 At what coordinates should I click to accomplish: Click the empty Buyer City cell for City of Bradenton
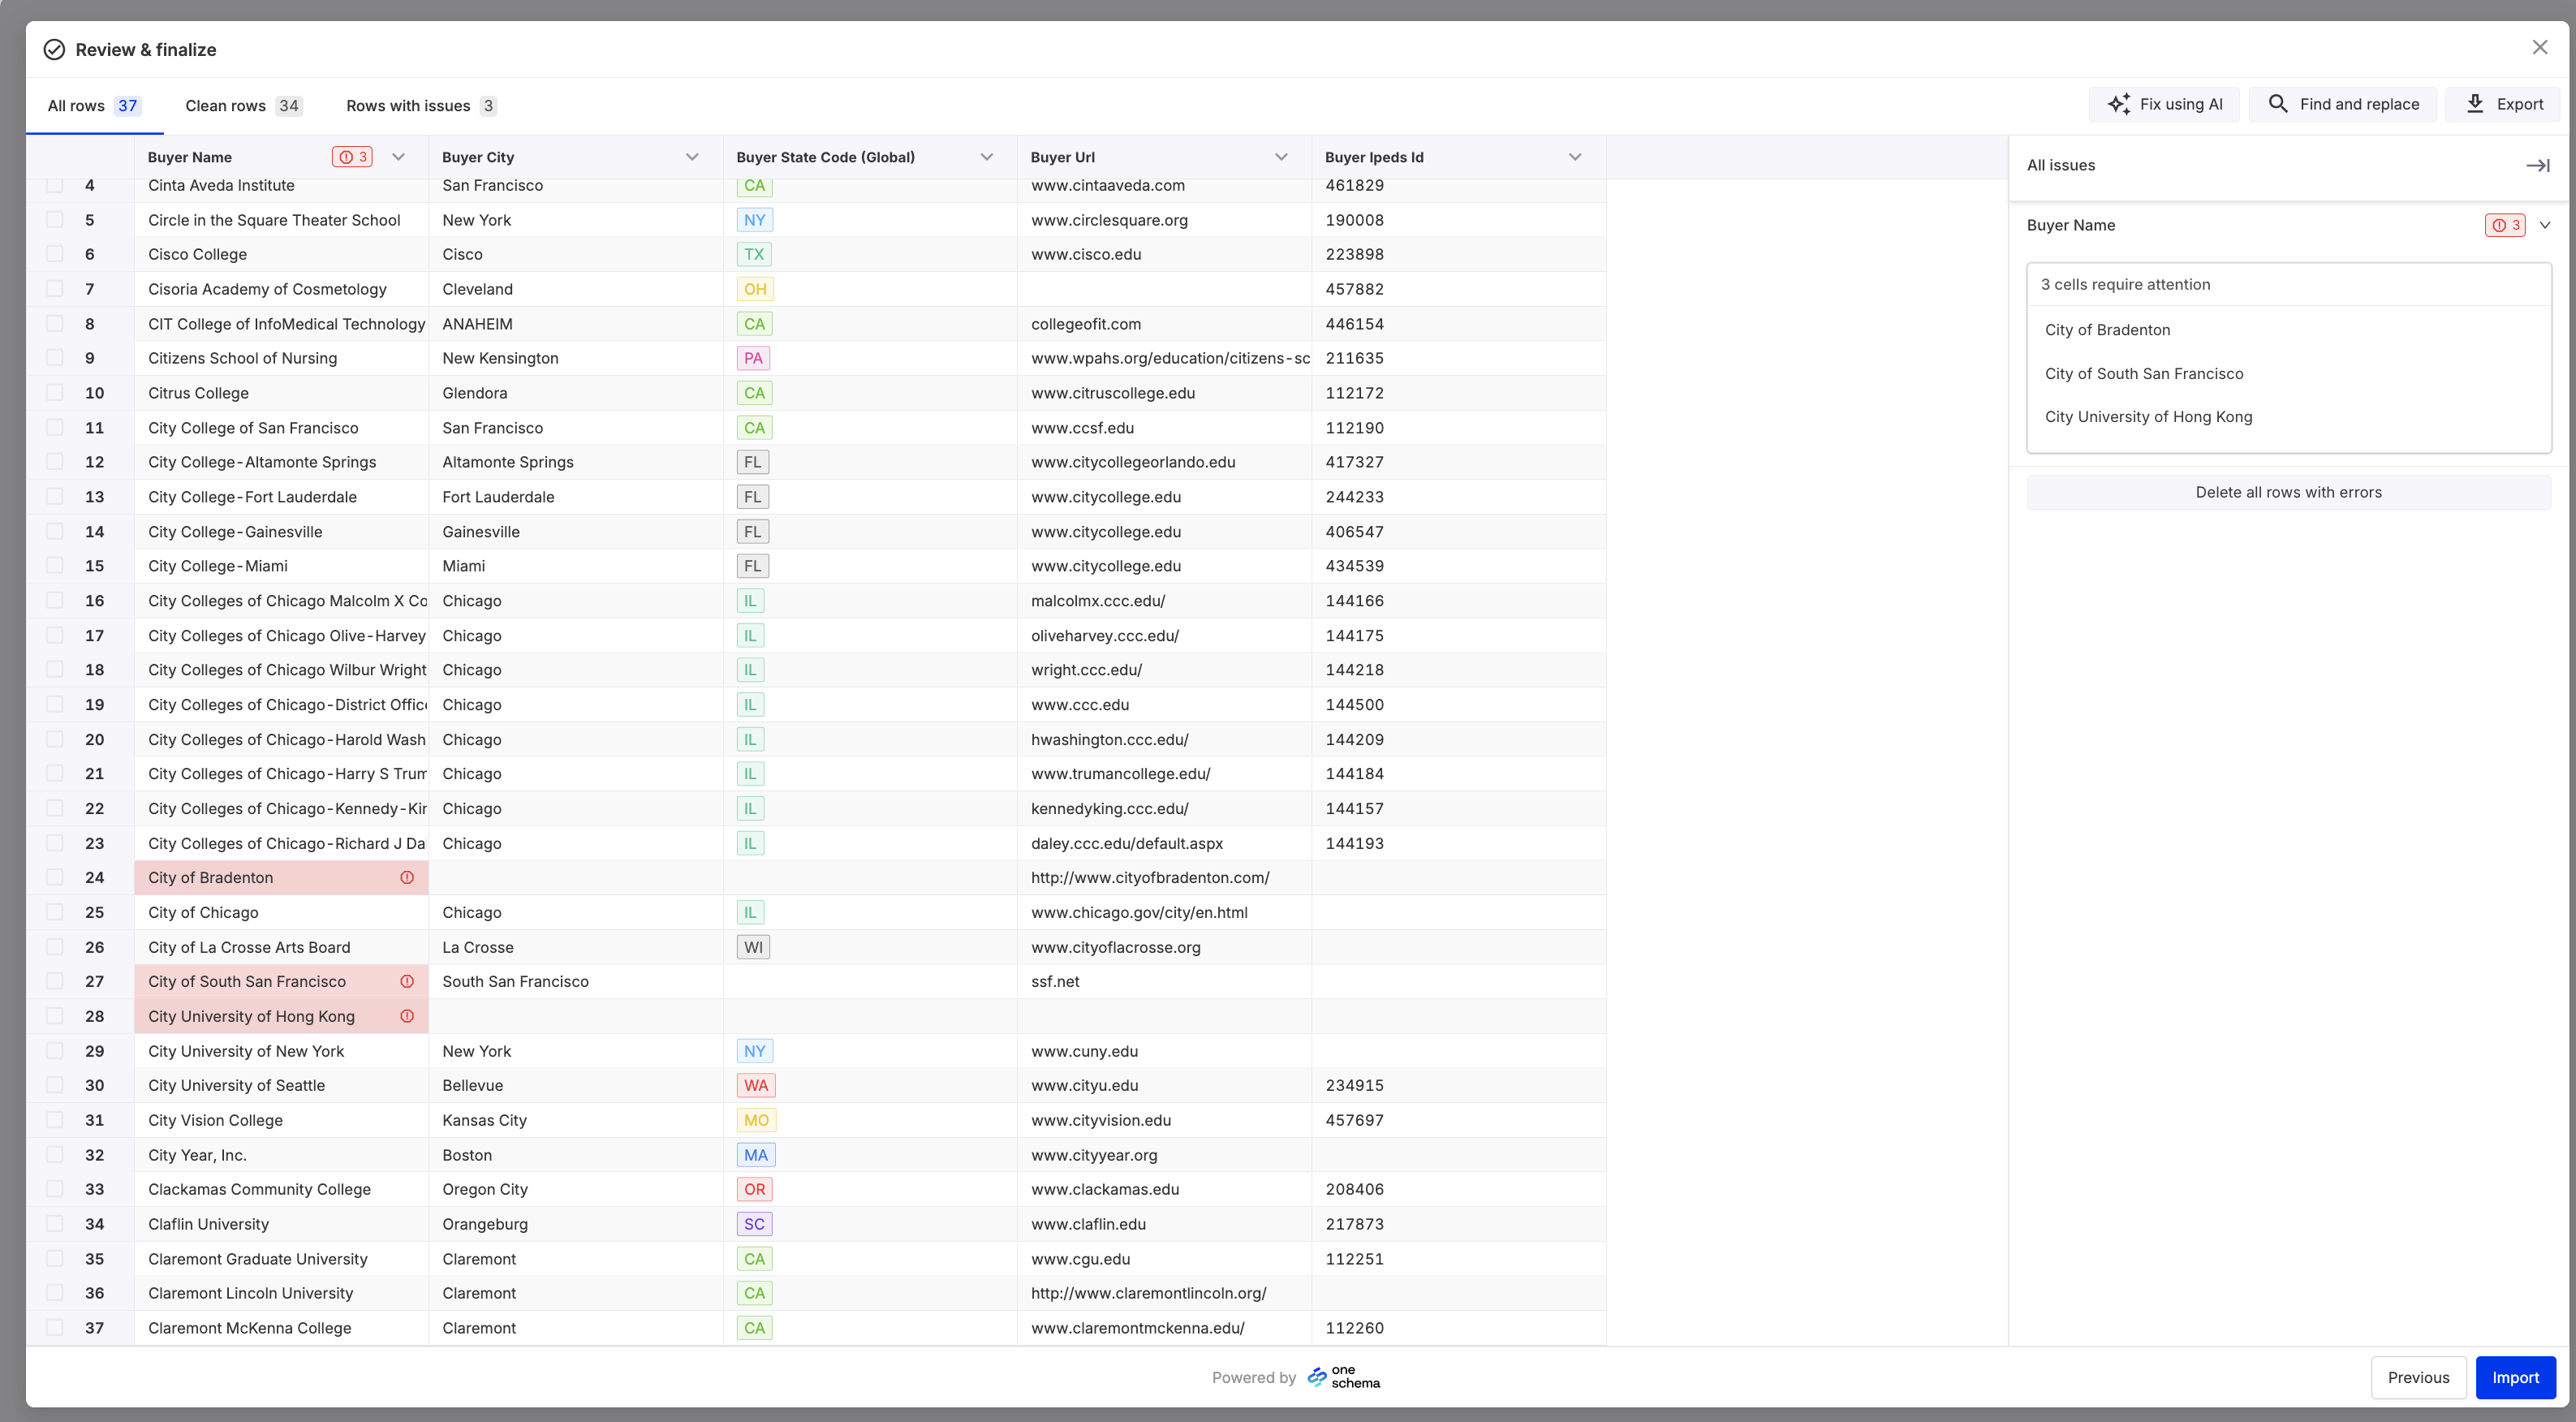click(576, 878)
